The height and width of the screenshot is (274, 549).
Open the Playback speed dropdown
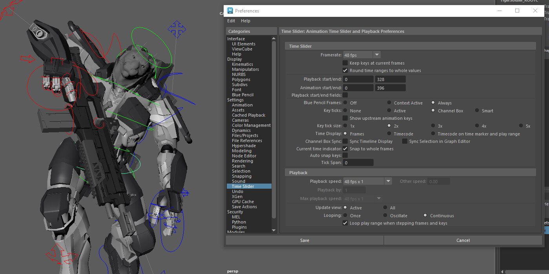[388, 181]
